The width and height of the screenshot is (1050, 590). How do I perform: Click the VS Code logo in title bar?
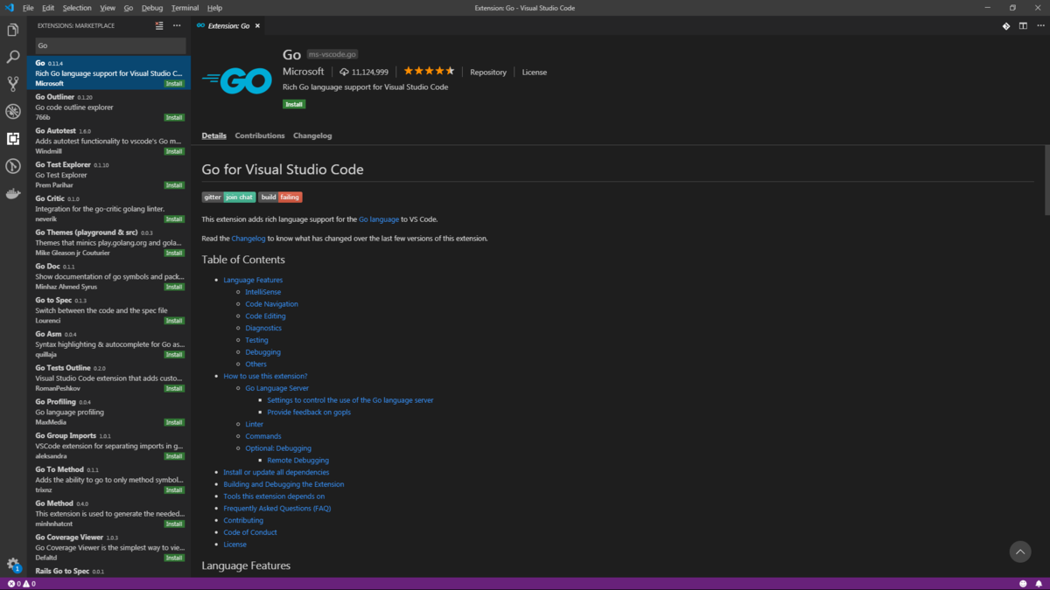10,8
